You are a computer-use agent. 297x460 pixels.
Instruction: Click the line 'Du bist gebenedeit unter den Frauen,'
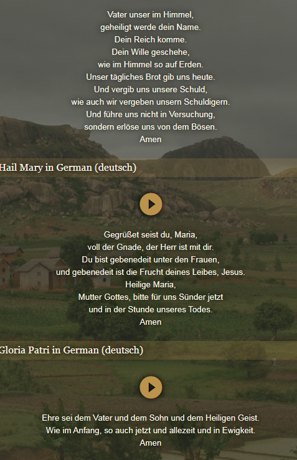pos(151,260)
